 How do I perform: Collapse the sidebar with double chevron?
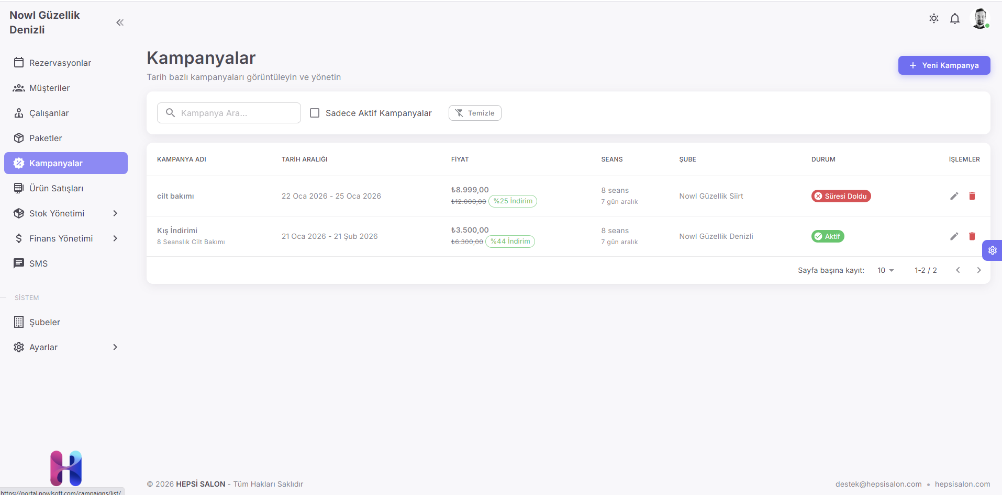pos(120,22)
